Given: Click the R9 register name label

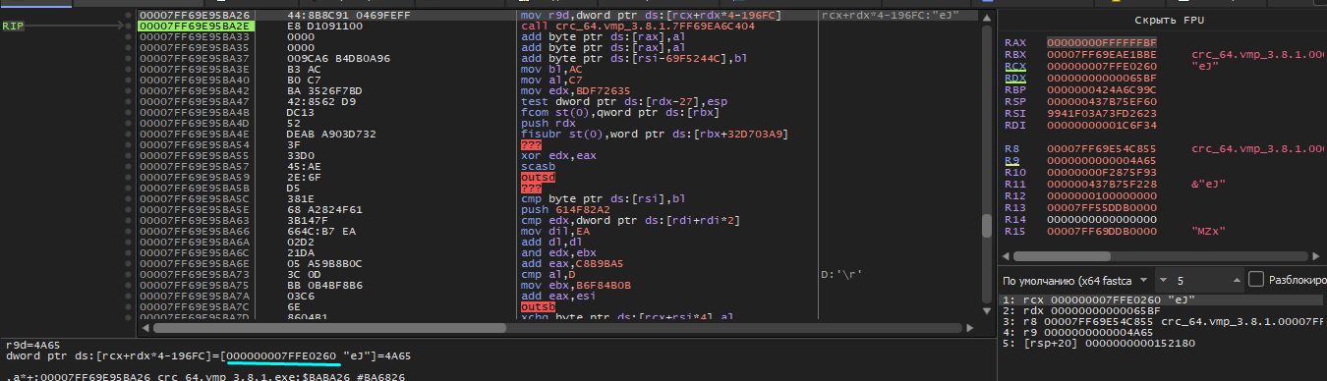Looking at the screenshot, I should (1011, 160).
